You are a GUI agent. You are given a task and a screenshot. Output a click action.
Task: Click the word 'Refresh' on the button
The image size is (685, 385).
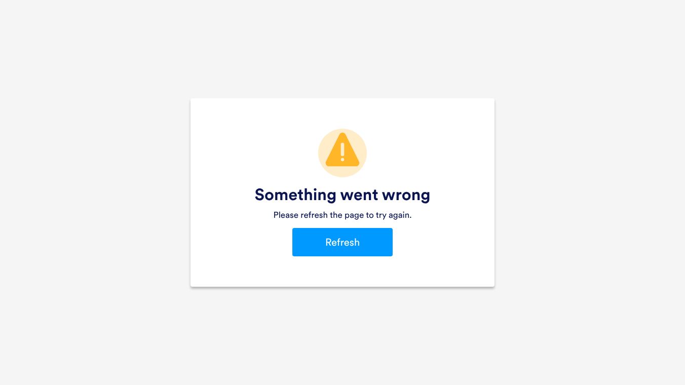coord(342,242)
